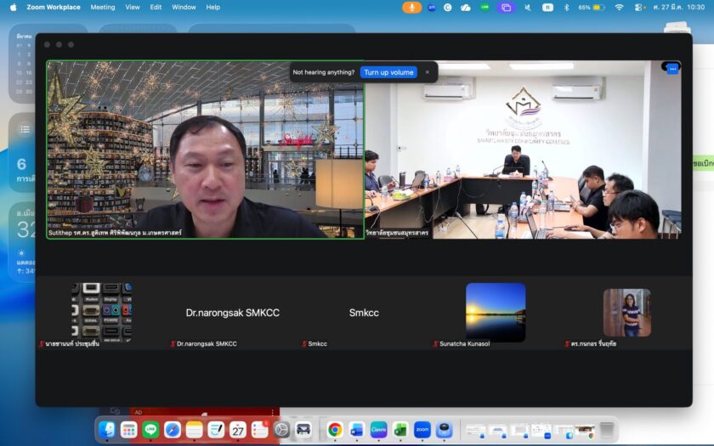
Task: Open the more options button on the room video
Action: point(672,68)
